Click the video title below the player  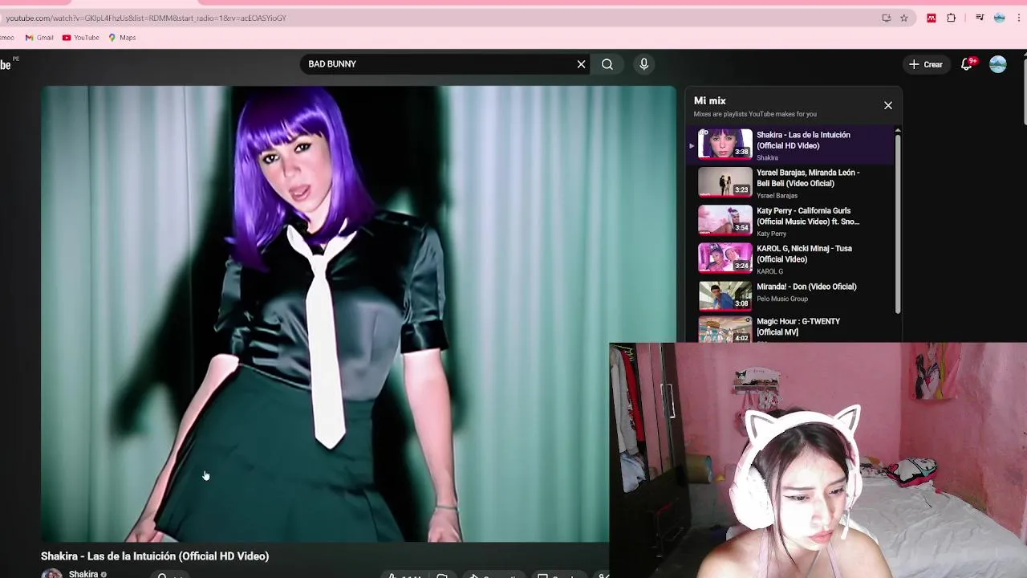coord(155,556)
